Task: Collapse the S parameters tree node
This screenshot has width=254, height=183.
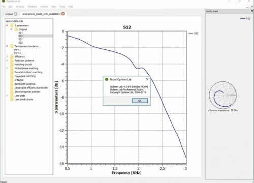Action: pyautogui.click(x=7, y=25)
